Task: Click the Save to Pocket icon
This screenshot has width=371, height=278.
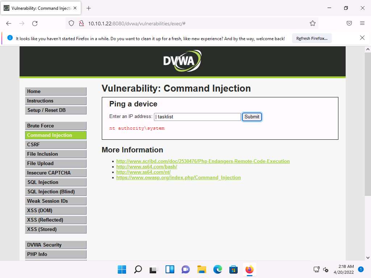Action: point(349,23)
